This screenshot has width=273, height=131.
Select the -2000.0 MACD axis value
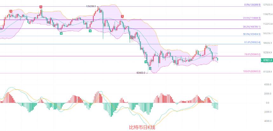click(x=267, y=112)
